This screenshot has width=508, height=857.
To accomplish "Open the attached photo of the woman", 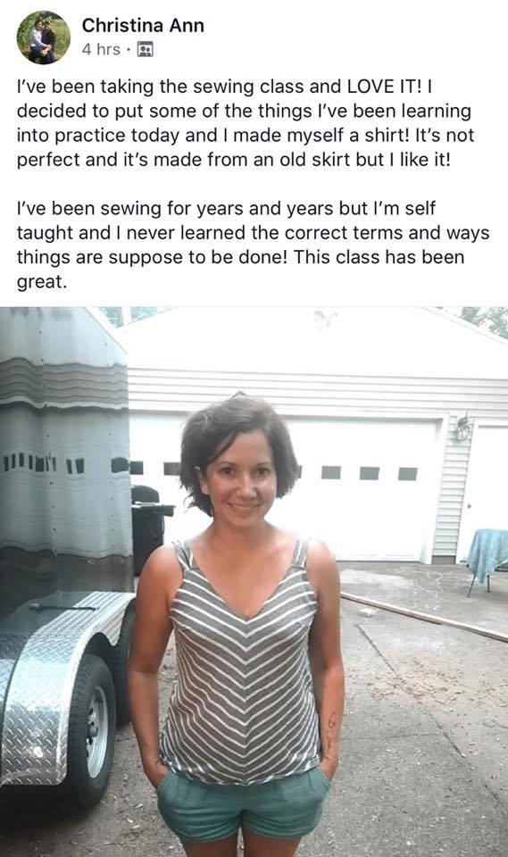I will pyautogui.click(x=254, y=581).
